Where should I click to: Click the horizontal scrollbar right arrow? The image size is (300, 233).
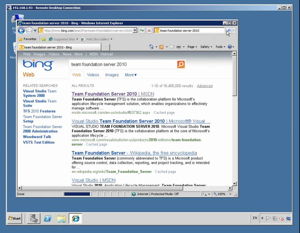click(x=230, y=188)
